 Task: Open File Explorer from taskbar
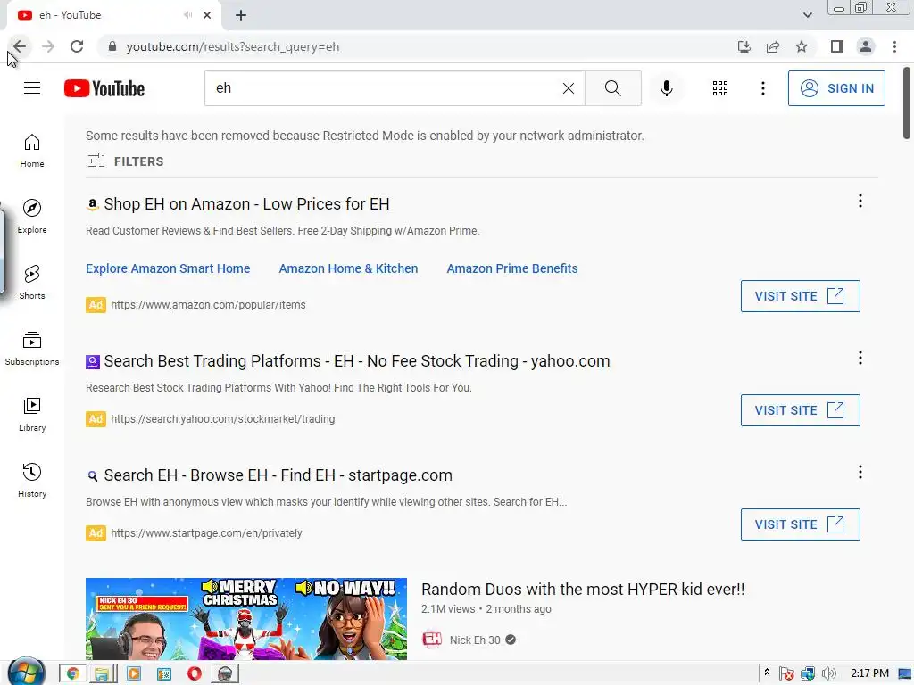pyautogui.click(x=103, y=674)
